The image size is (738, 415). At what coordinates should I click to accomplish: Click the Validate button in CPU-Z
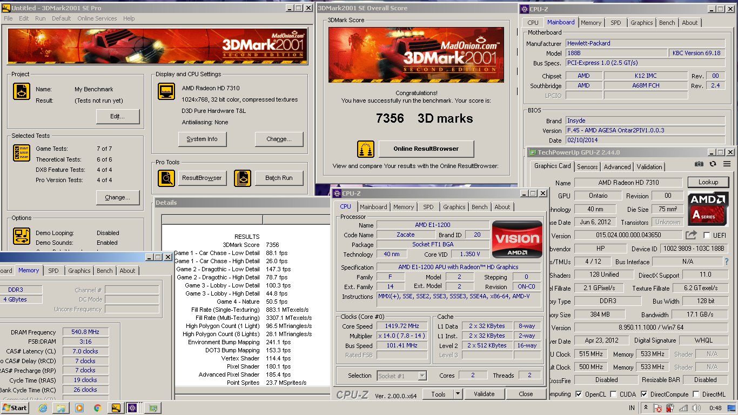click(x=484, y=394)
